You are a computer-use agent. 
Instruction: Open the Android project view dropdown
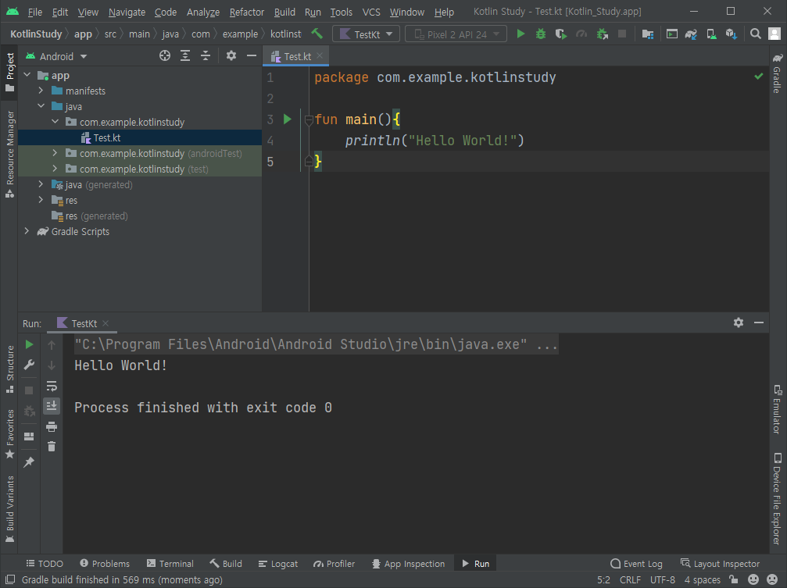(x=56, y=56)
